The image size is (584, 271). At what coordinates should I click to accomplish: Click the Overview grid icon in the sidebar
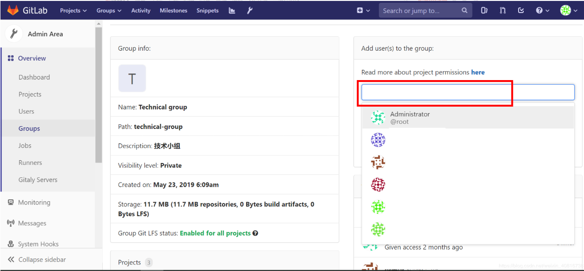[11, 58]
